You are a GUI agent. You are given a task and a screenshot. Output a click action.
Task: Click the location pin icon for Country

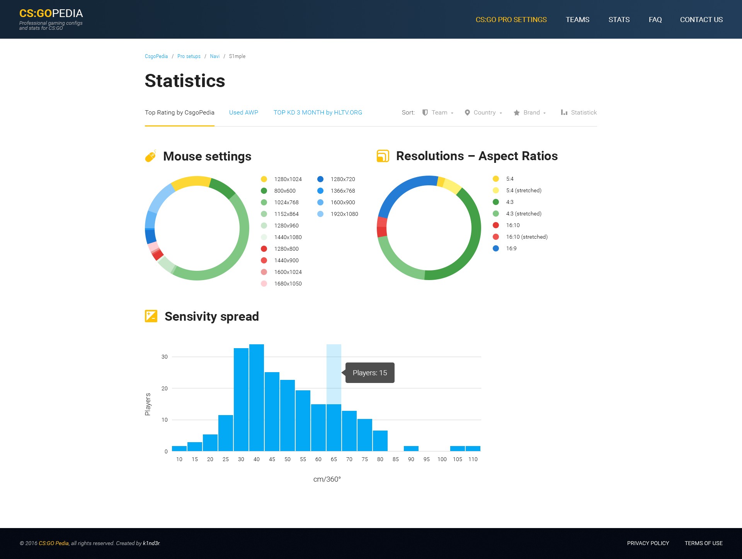pyautogui.click(x=467, y=113)
